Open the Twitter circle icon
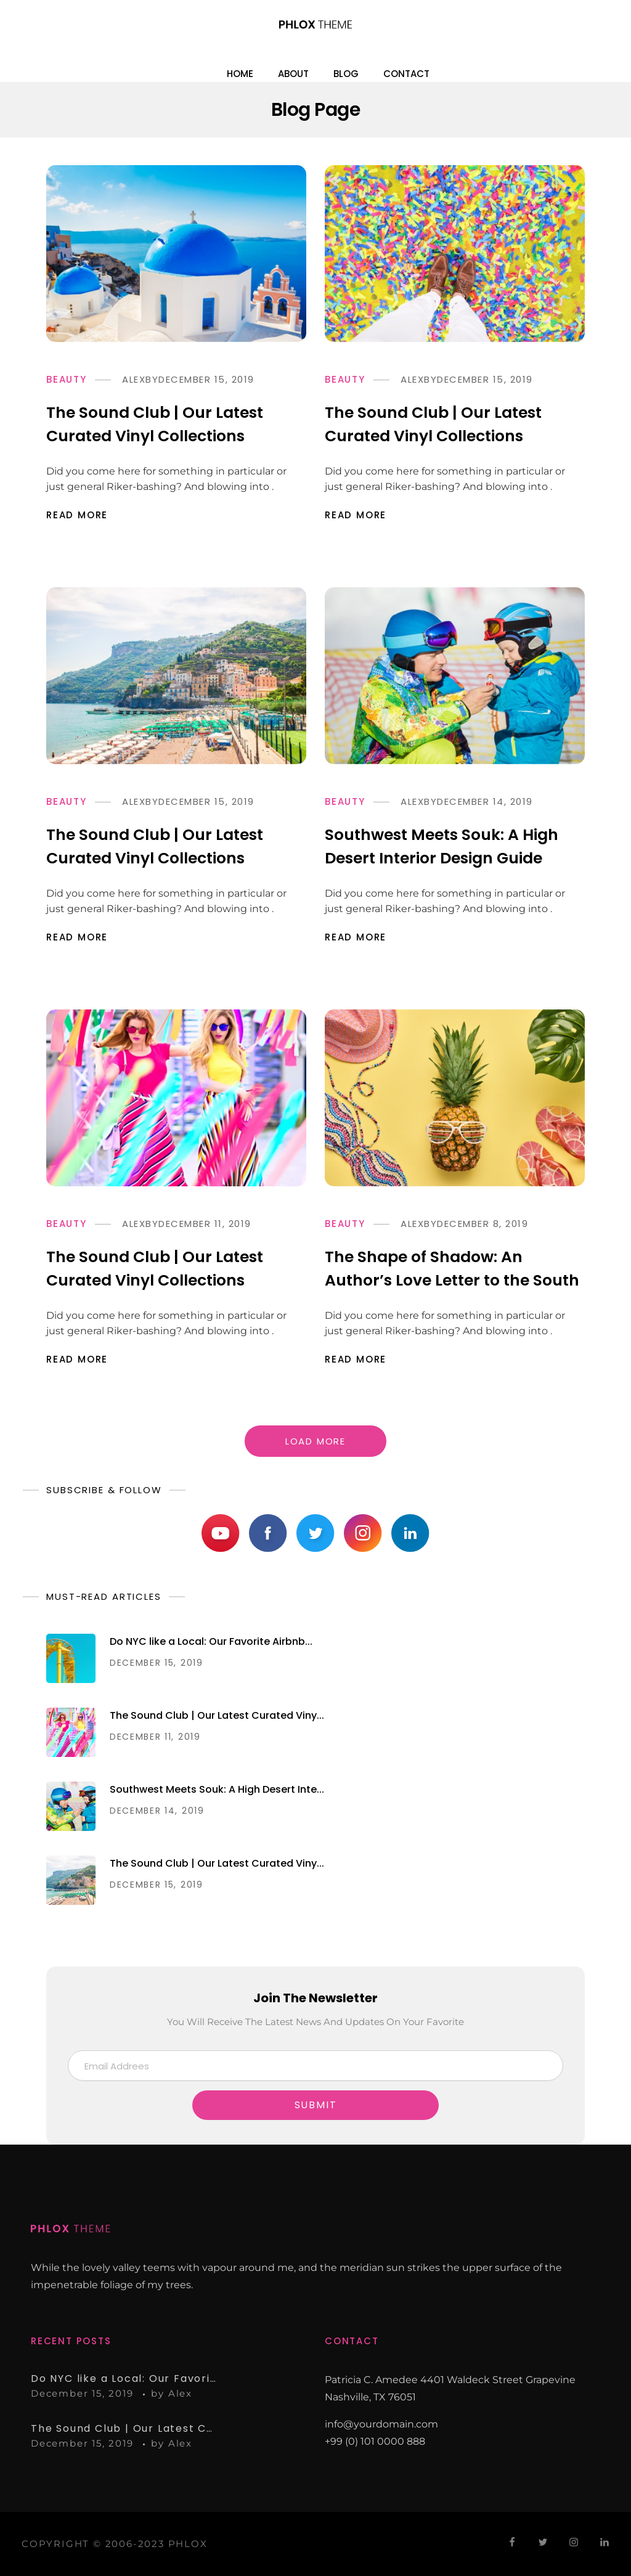631x2576 pixels. 315,1532
